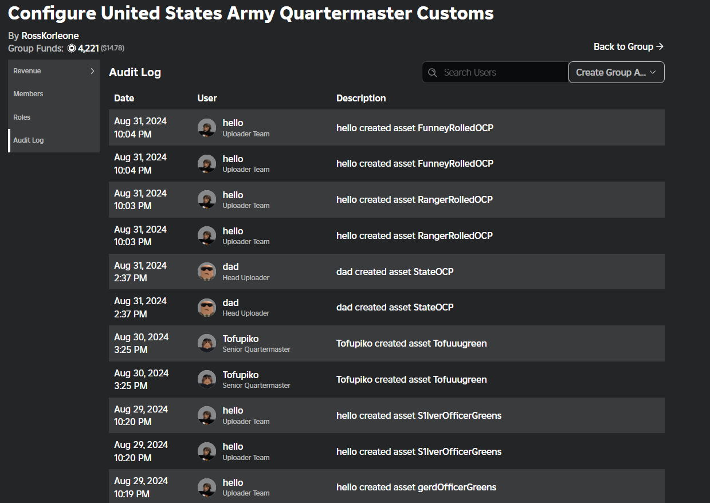Screen dimensions: 710x503
Task: Click hello's avatar in the first FunneyRolledOCP row
Action: (207, 128)
